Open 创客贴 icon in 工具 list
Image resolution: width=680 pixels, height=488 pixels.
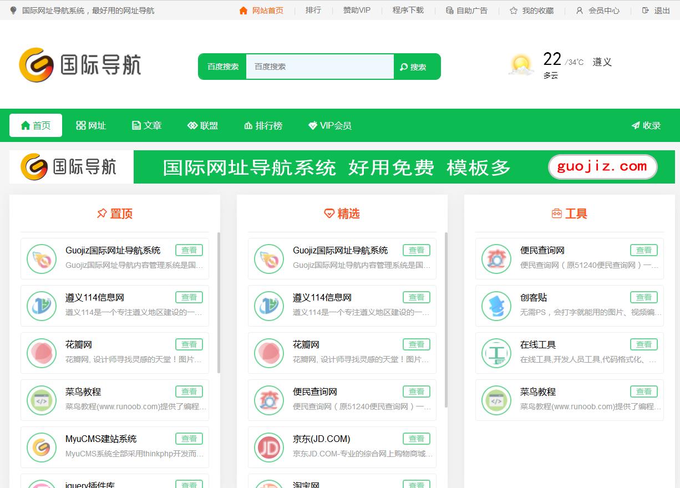click(x=496, y=306)
